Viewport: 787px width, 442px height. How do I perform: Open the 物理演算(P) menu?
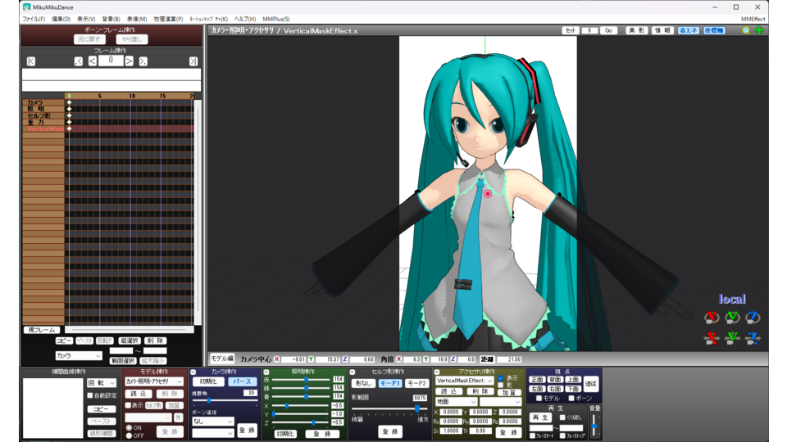168,19
